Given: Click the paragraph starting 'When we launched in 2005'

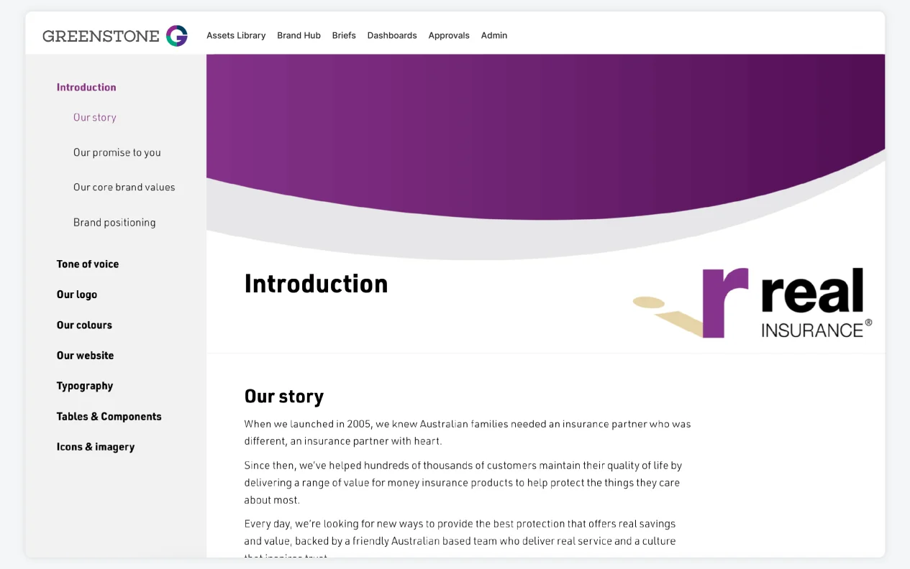Looking at the screenshot, I should point(468,432).
